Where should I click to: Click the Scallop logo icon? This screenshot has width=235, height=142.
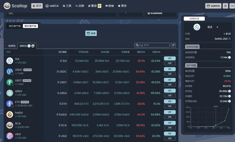[6, 6]
